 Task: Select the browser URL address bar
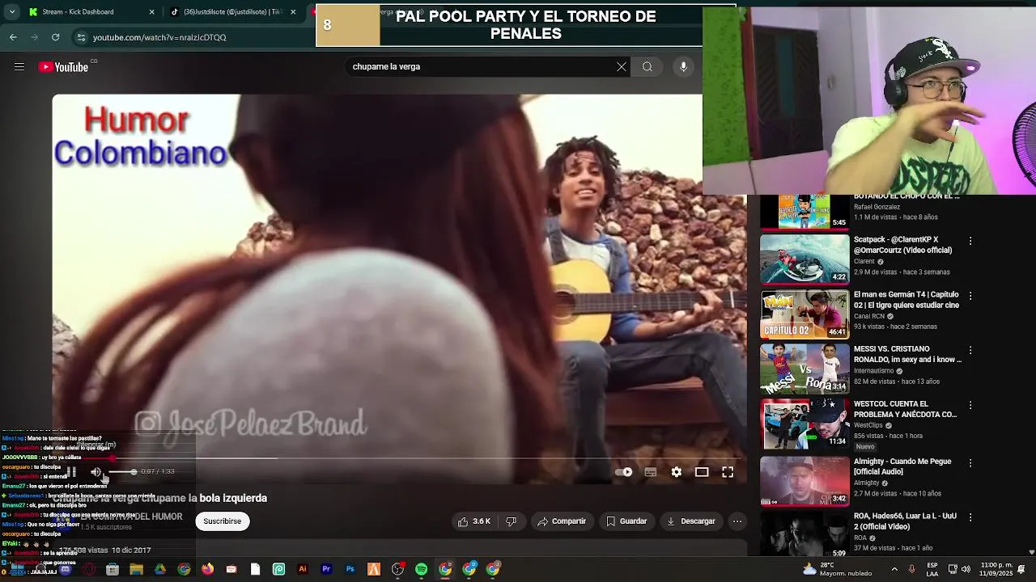coord(194,37)
